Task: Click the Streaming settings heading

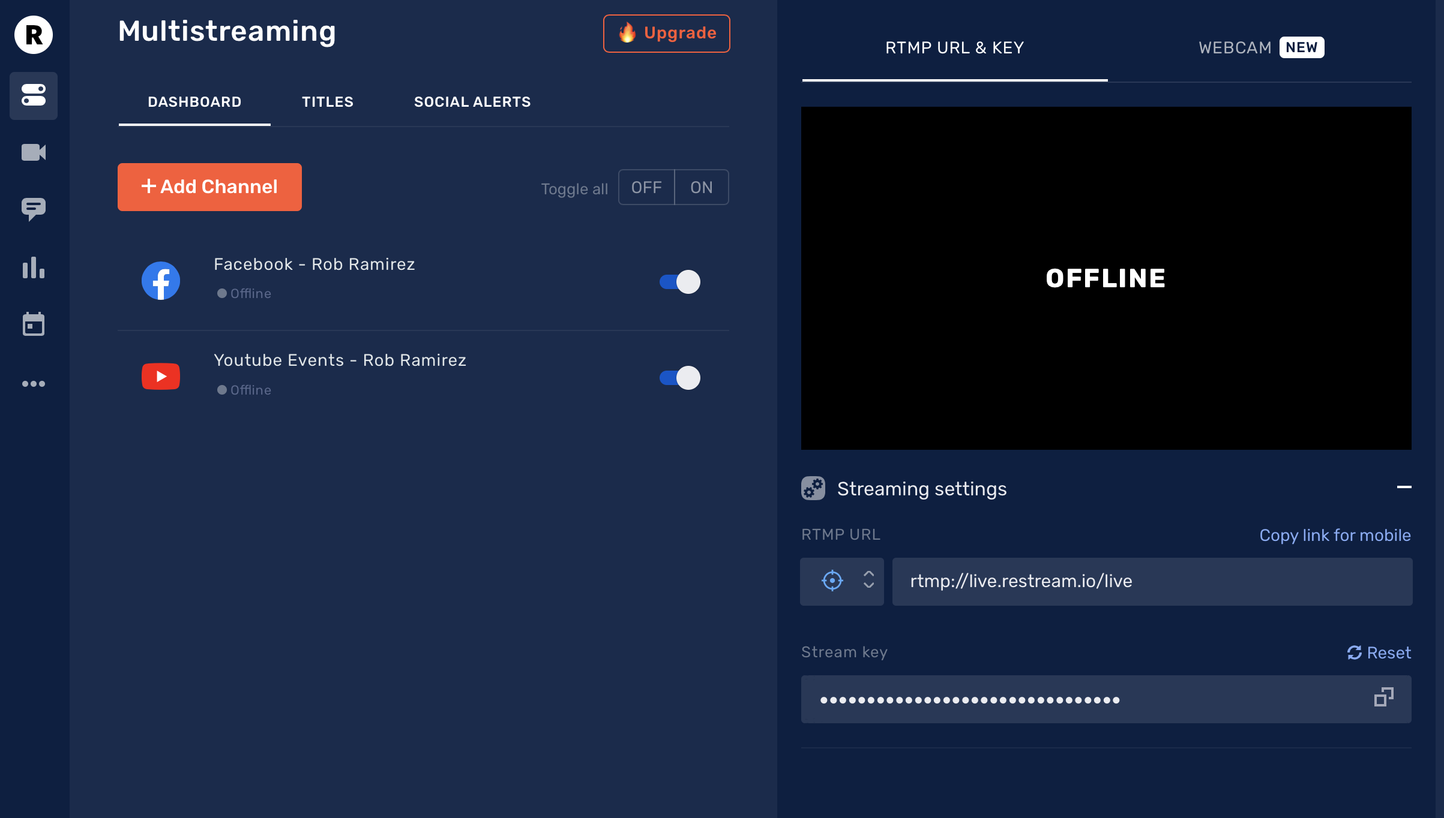Action: click(922, 489)
